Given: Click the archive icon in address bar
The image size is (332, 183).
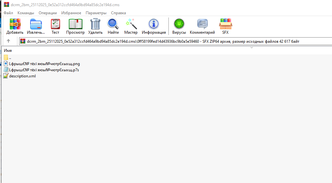Looking at the screenshot, I should [23, 41].
